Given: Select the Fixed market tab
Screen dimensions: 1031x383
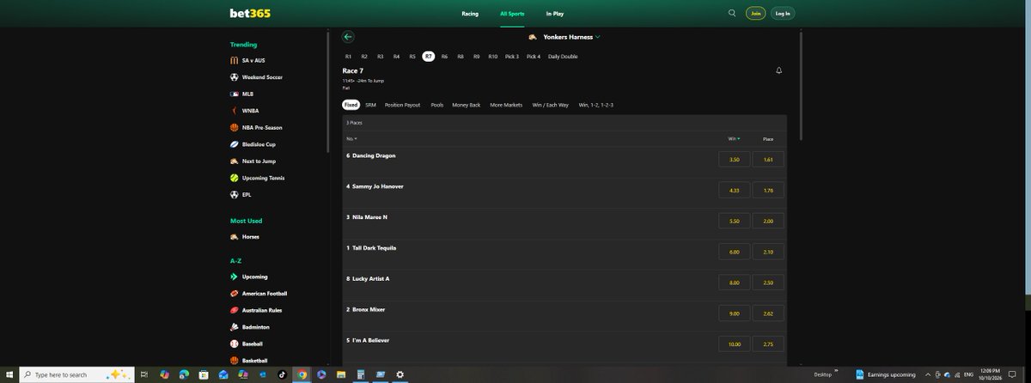Looking at the screenshot, I should 351,105.
